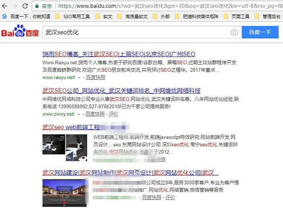This screenshot has height=209, width=283.
Task: Open the 管理后台 bookmark folder
Action: click(267, 17)
